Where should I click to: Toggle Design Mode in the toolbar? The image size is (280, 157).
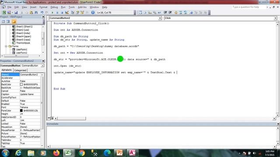point(67,13)
